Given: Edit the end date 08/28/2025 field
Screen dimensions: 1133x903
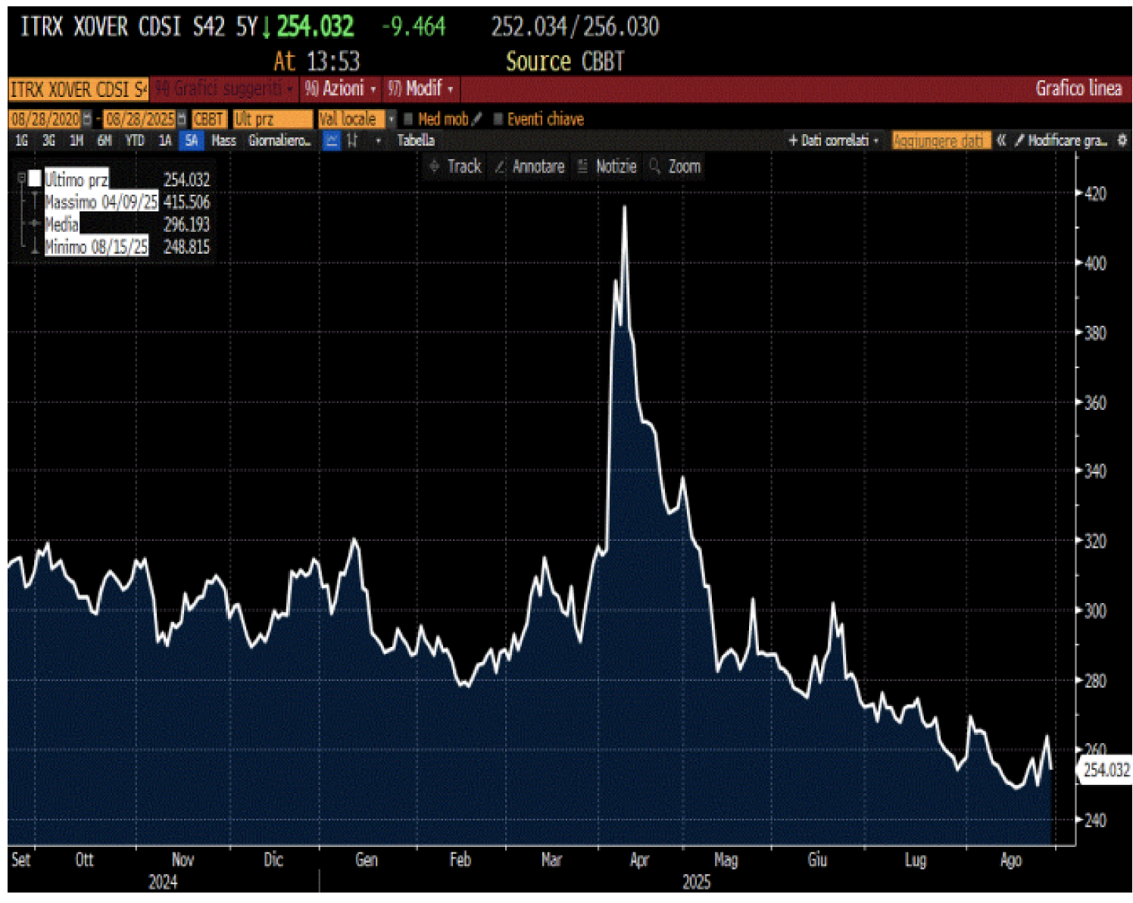Looking at the screenshot, I should click(x=140, y=119).
